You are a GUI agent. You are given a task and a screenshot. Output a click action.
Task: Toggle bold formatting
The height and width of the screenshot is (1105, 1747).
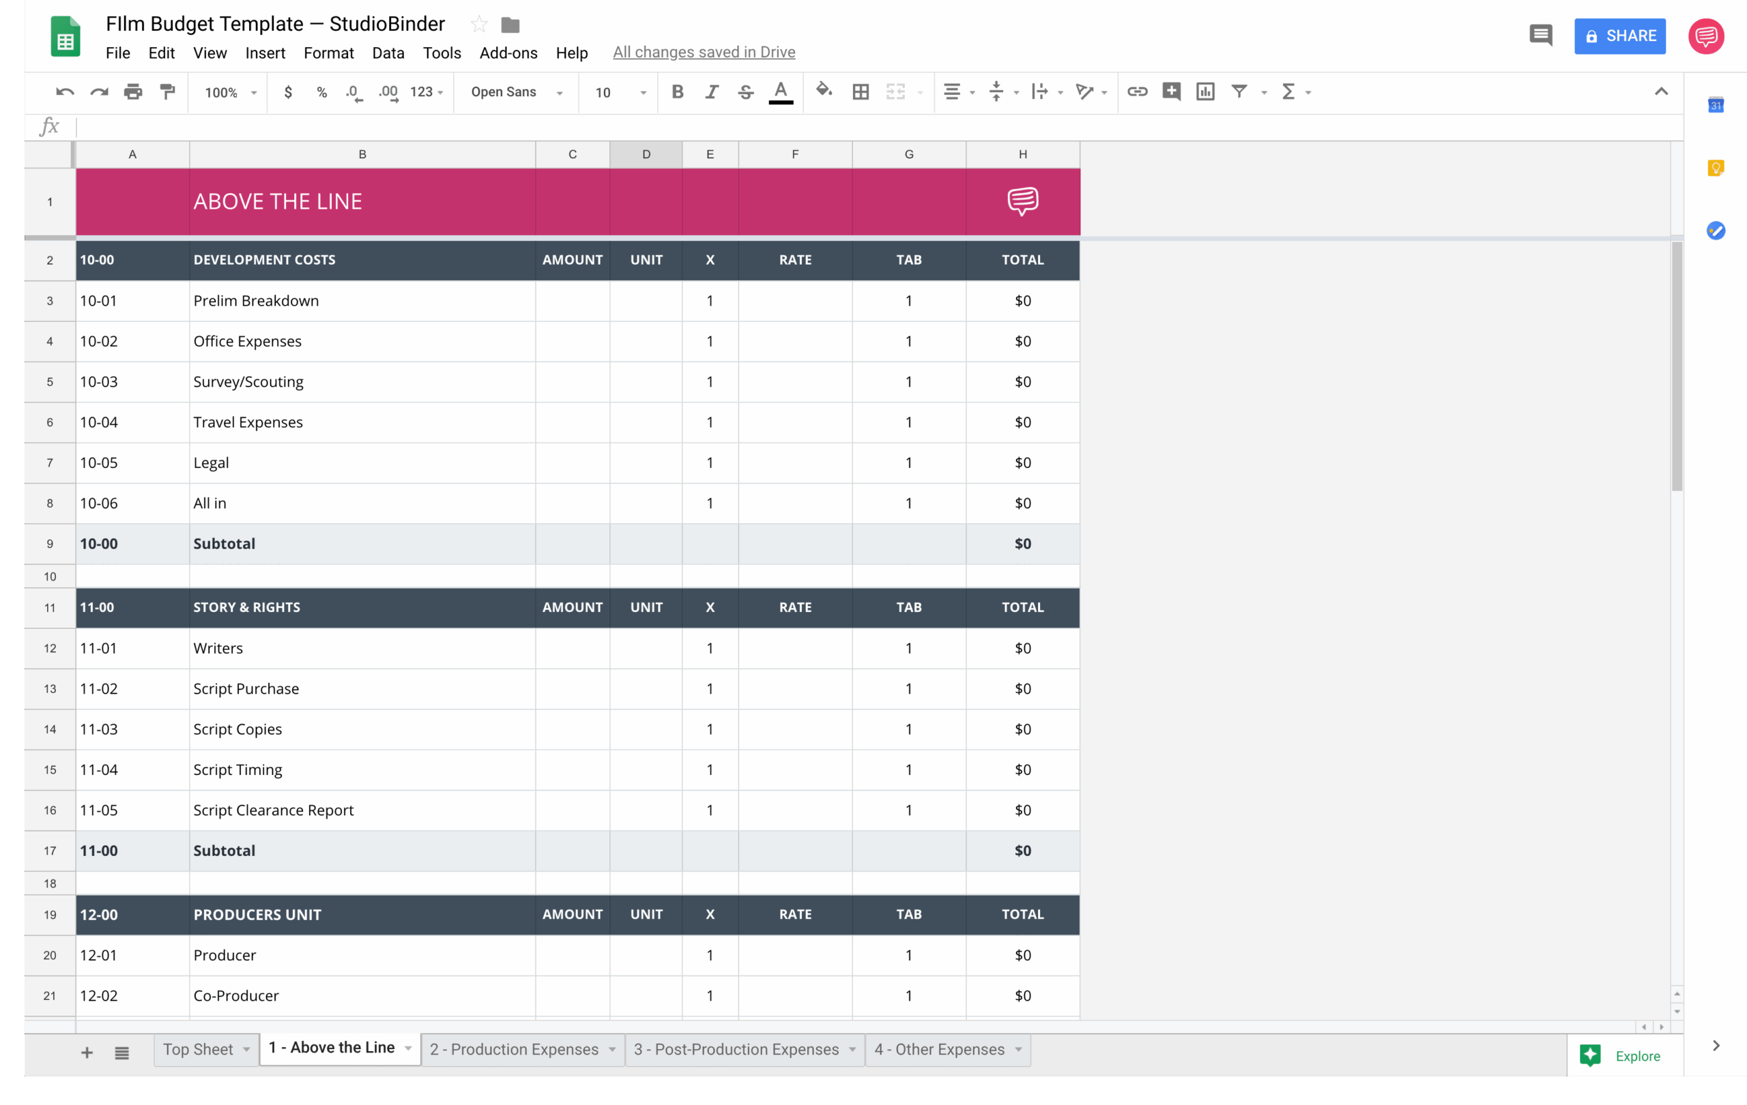(677, 92)
